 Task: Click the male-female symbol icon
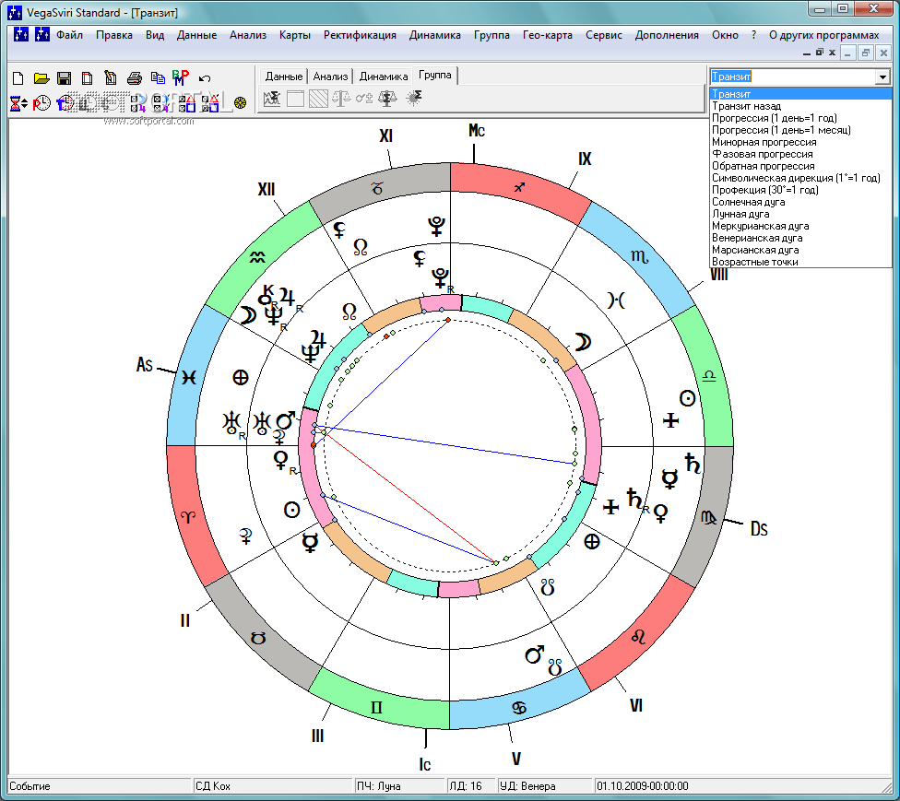point(364,99)
